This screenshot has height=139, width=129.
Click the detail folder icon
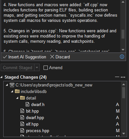click(22, 98)
